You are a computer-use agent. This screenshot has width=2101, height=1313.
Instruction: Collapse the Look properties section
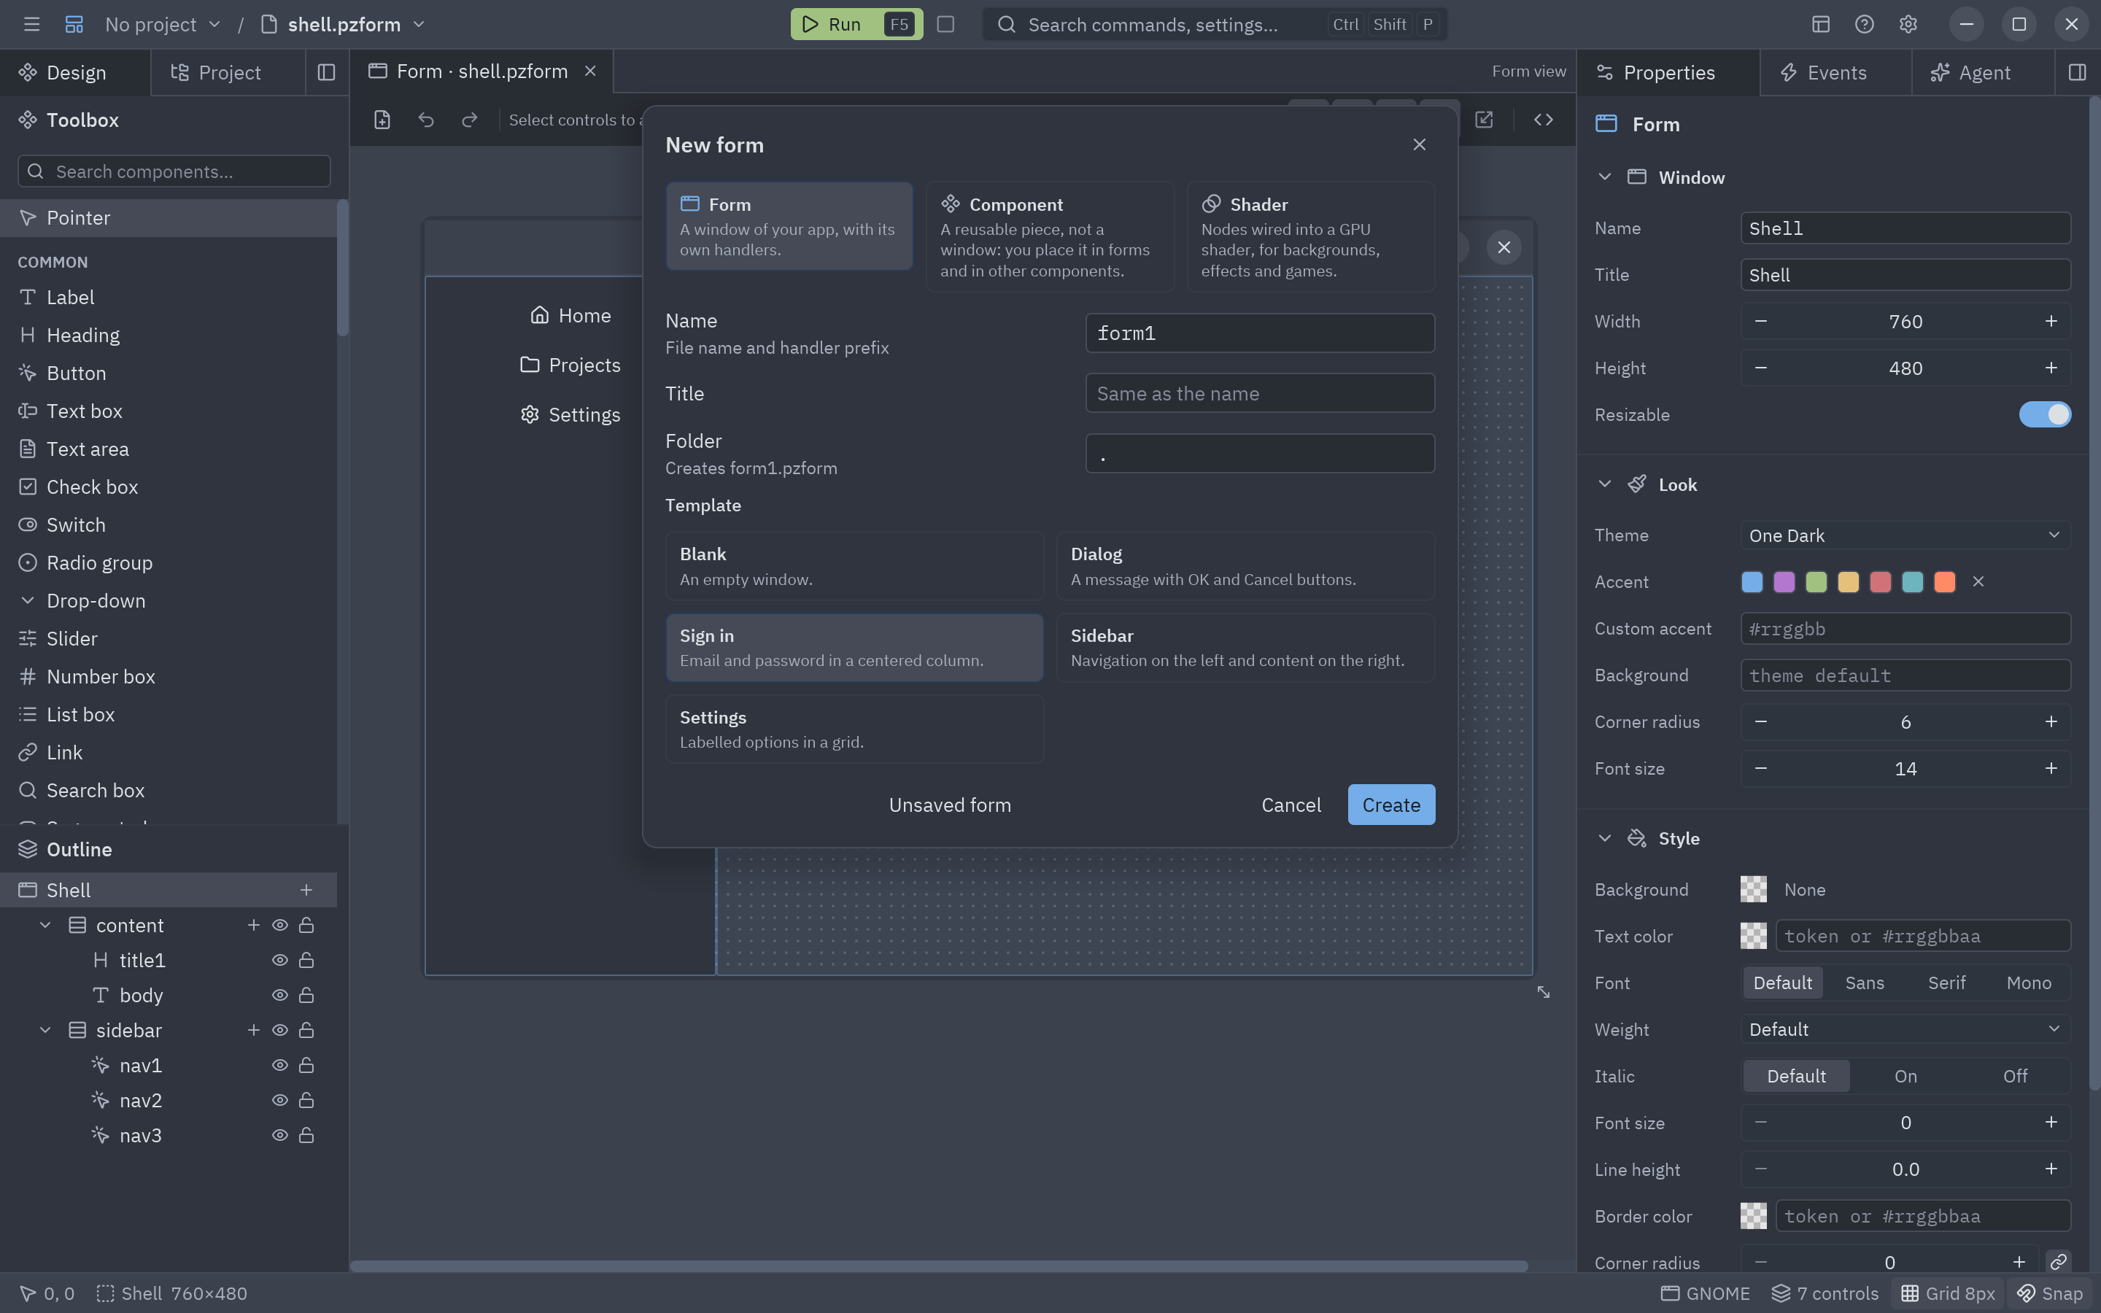[1604, 484]
